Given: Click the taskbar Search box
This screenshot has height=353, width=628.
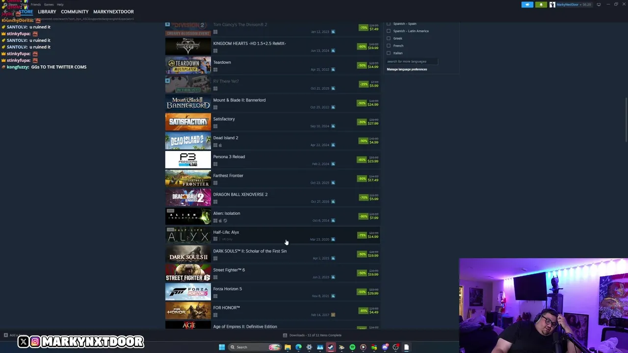Looking at the screenshot, I should pos(255,347).
